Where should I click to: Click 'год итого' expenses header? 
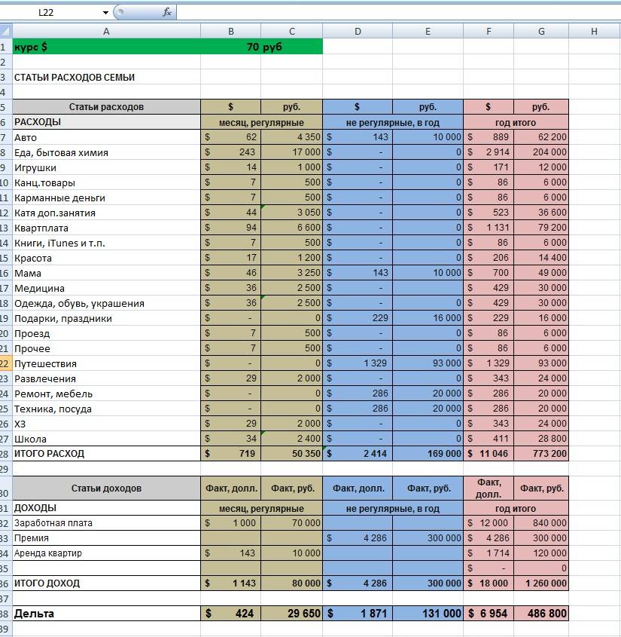[516, 122]
